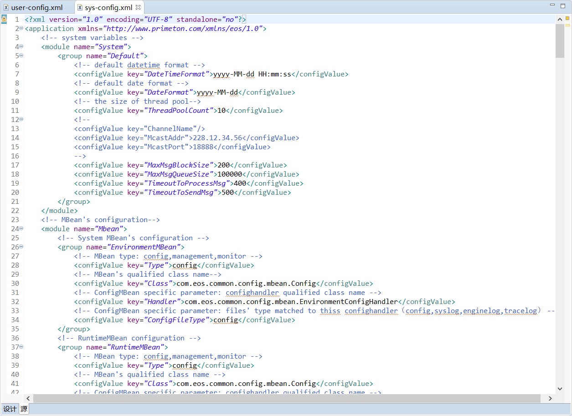
Task: Click the warning marker icon beside line 1
Action: 4,20
